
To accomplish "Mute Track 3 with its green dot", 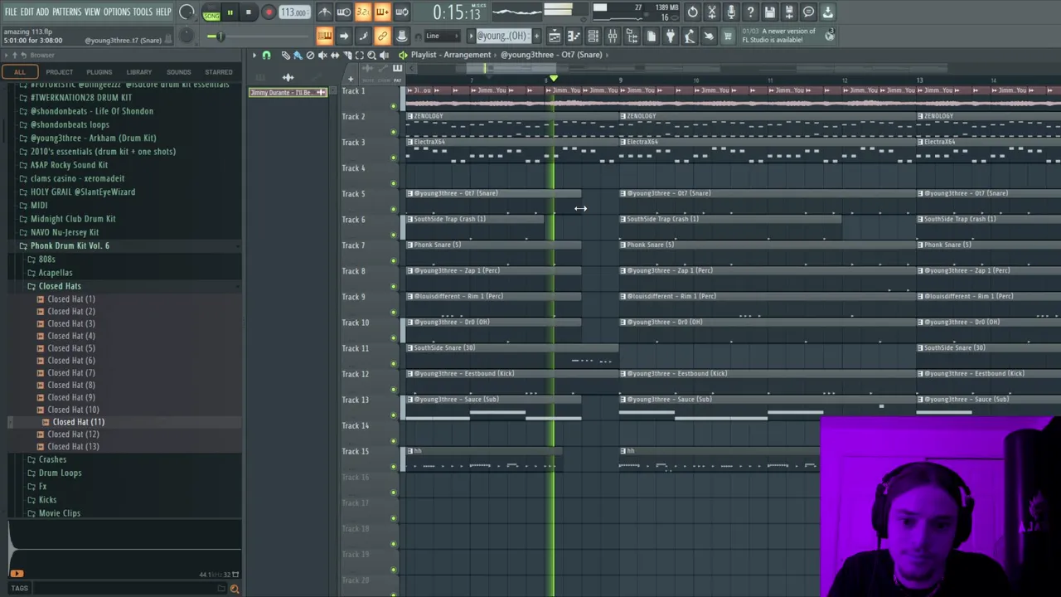I will [394, 158].
